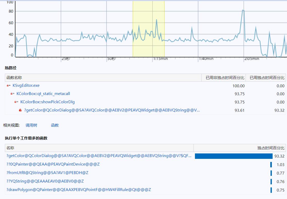Viewport: 287px width, 199px height.
Task: Open ?fromUtf8@QString function link
Action: coord(47,173)
